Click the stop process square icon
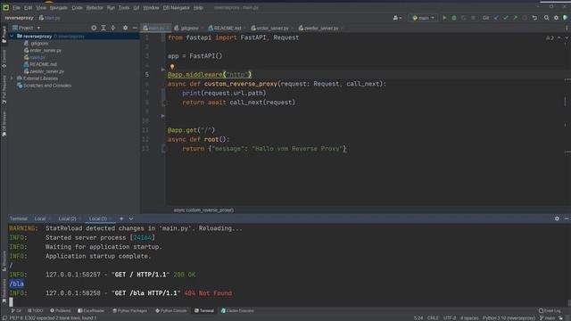Image resolution: width=571 pixels, height=321 pixels. pos(473,18)
